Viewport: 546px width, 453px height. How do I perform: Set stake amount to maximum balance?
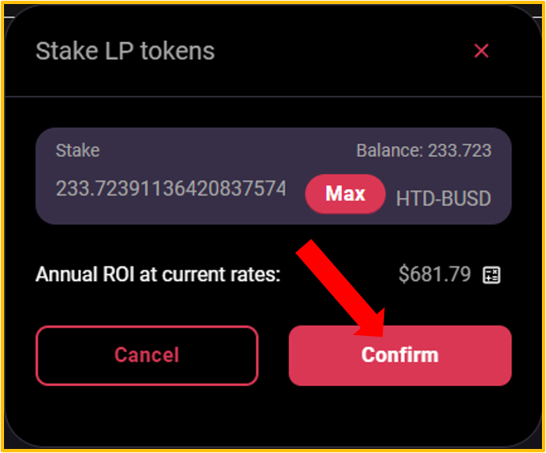point(345,194)
